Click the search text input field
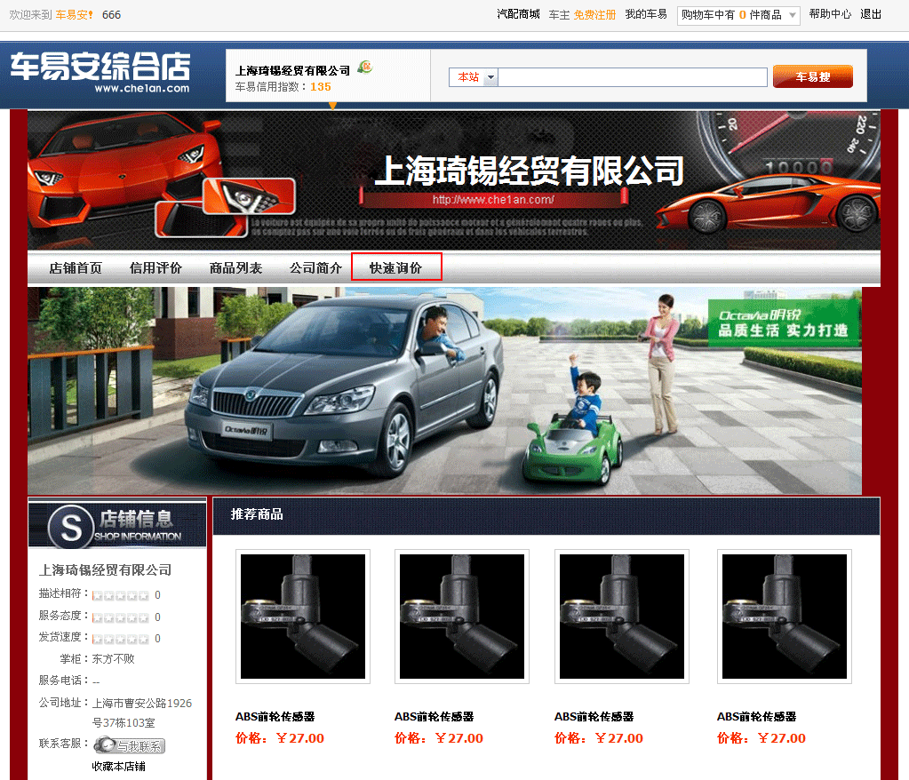Image resolution: width=909 pixels, height=780 pixels. tap(633, 77)
